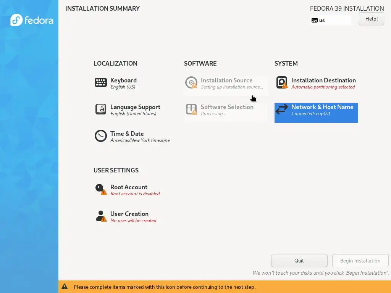Click 'Connected: enp0s1' status text
Viewport: 391px width, 293px height.
[x=311, y=114]
